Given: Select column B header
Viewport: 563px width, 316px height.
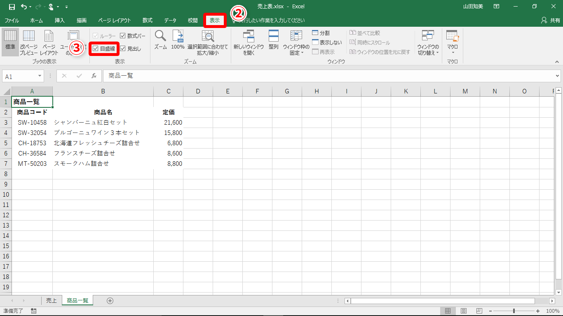Looking at the screenshot, I should (103, 91).
